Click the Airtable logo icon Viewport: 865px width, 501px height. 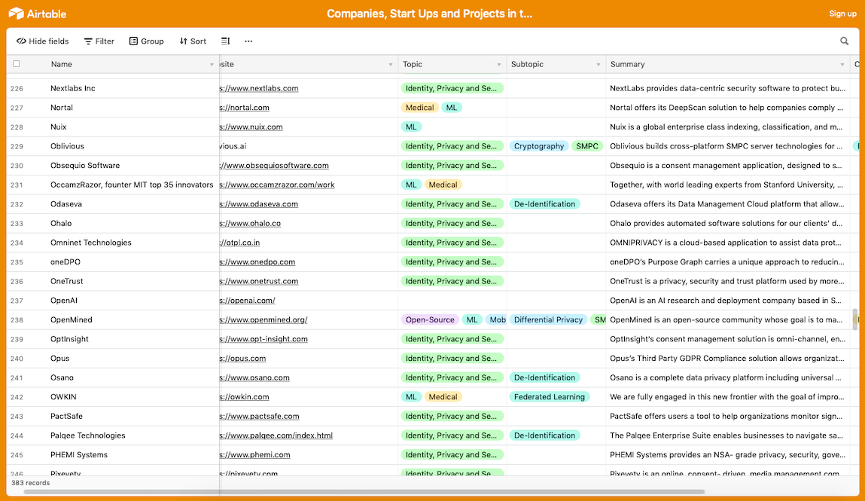pyautogui.click(x=16, y=14)
